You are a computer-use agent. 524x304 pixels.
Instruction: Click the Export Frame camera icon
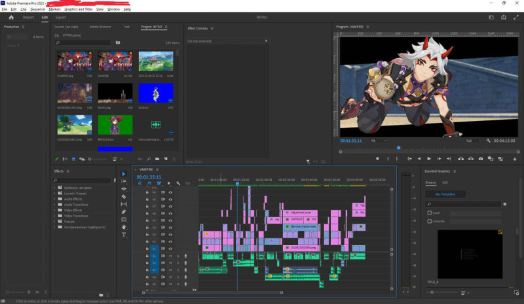click(x=481, y=159)
